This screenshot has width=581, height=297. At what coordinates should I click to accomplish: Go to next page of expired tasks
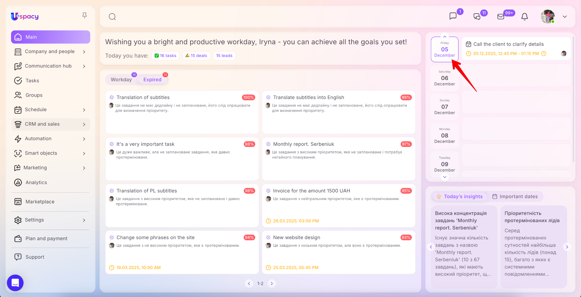click(271, 283)
